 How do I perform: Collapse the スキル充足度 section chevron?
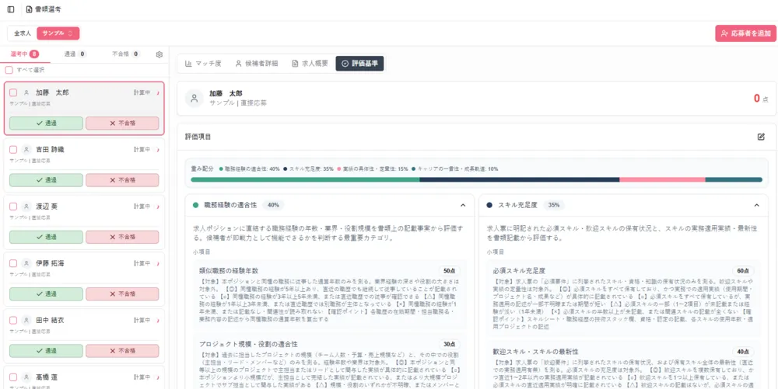(757, 205)
